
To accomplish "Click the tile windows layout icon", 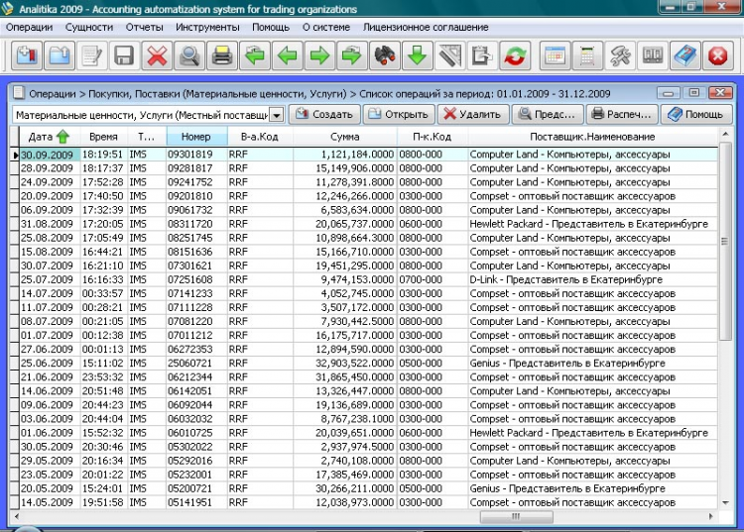I will [x=653, y=55].
